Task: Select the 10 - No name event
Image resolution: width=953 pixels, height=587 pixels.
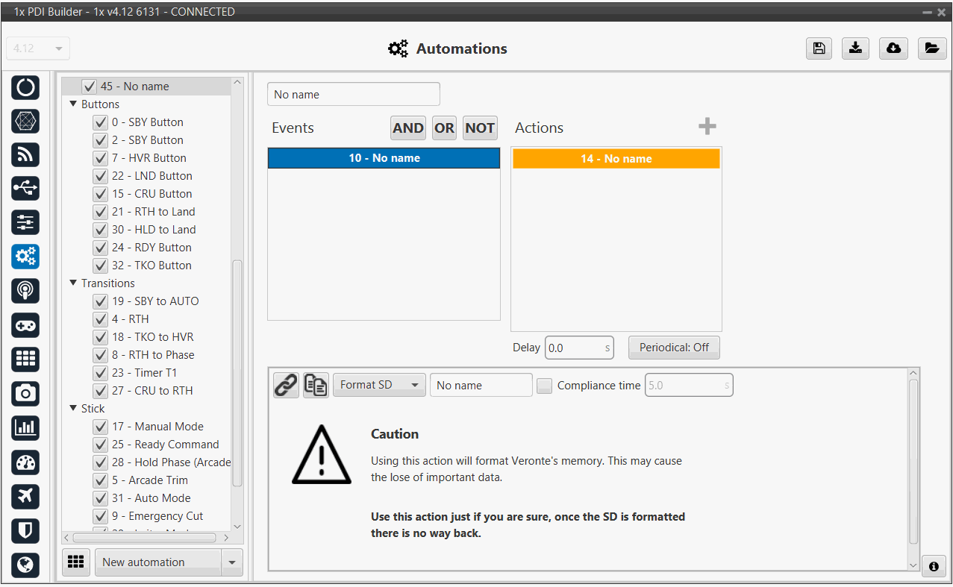Action: [384, 158]
